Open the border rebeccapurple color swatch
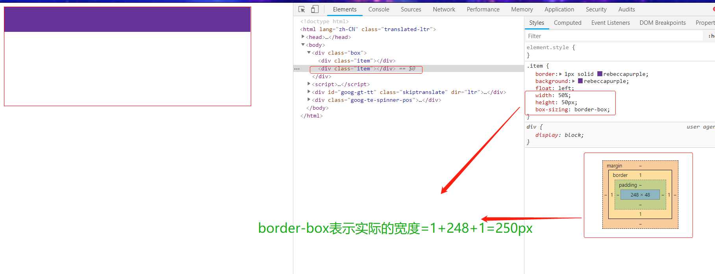This screenshot has height=274, width=715. click(x=600, y=74)
